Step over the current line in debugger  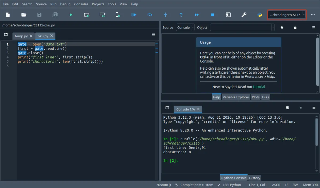pyautogui.click(x=150, y=15)
